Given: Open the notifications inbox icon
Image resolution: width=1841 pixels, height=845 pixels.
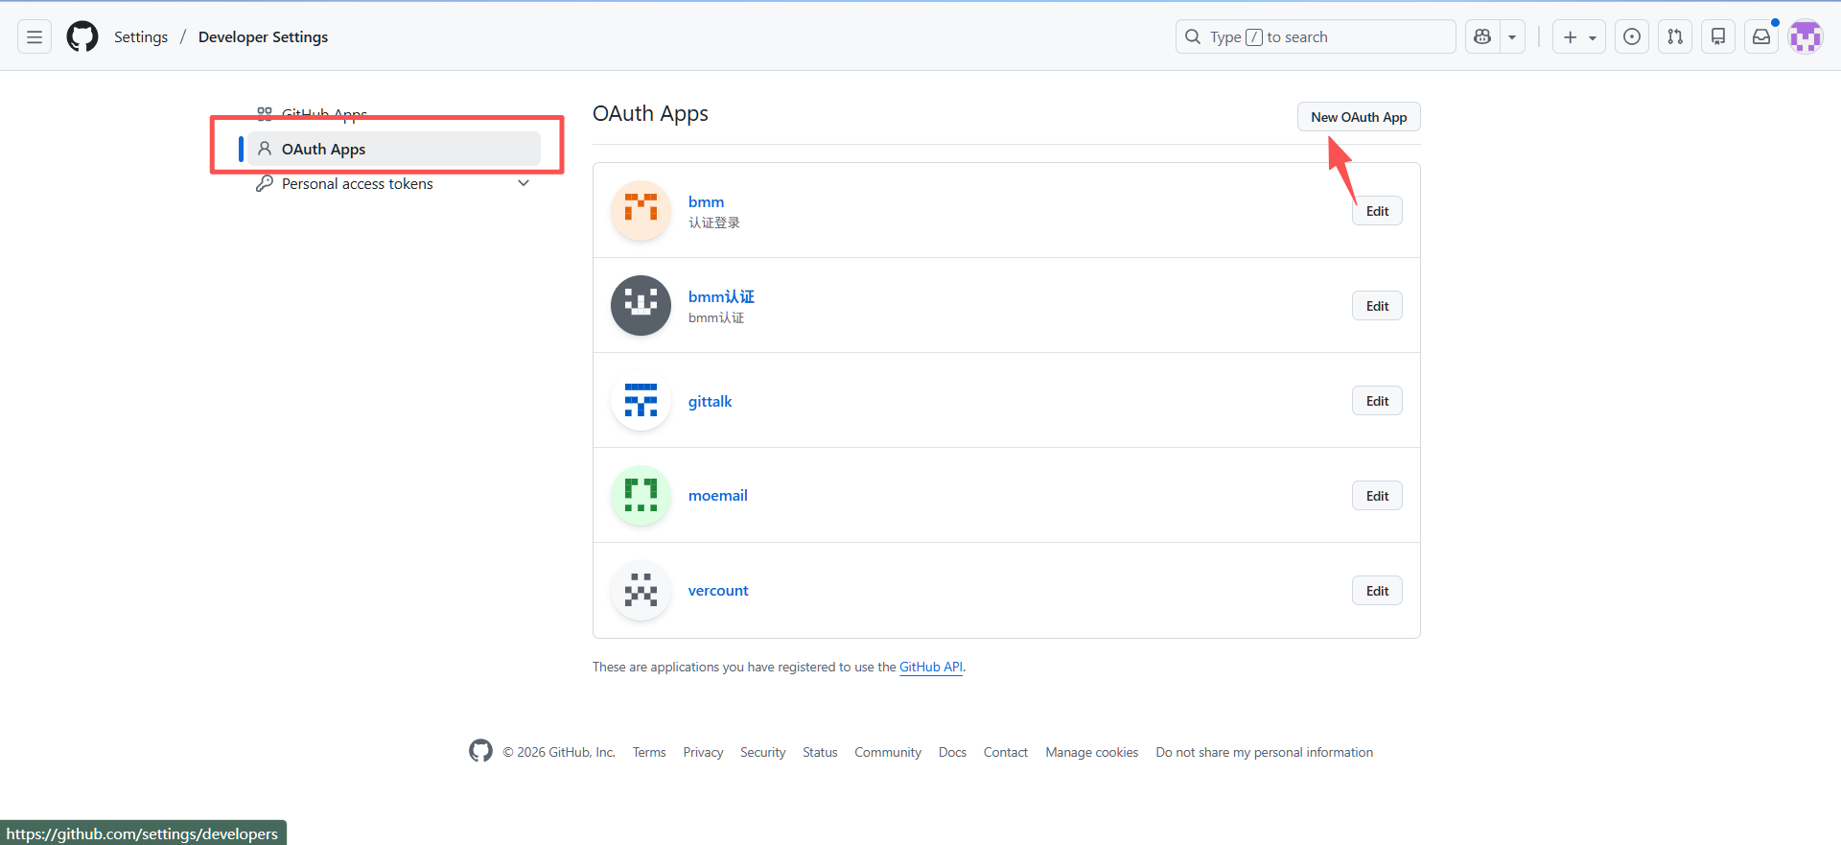Looking at the screenshot, I should tap(1761, 37).
